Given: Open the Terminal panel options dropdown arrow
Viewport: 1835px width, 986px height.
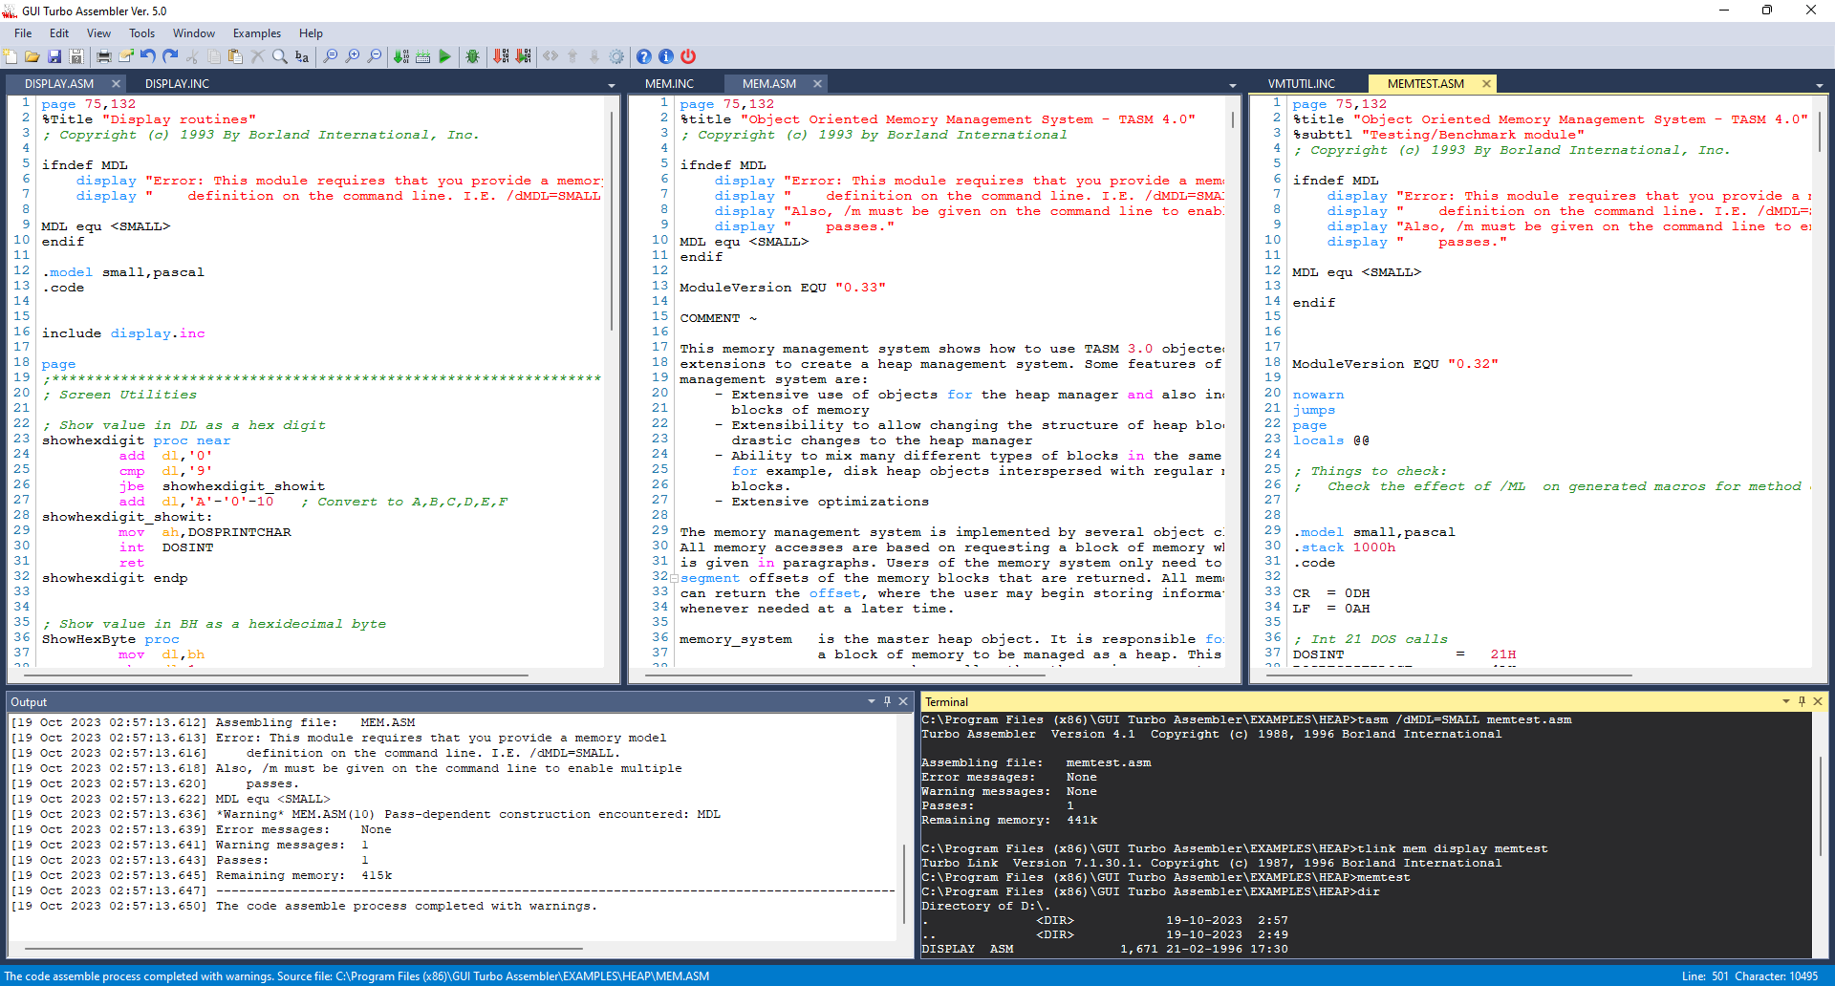Looking at the screenshot, I should coord(1785,701).
